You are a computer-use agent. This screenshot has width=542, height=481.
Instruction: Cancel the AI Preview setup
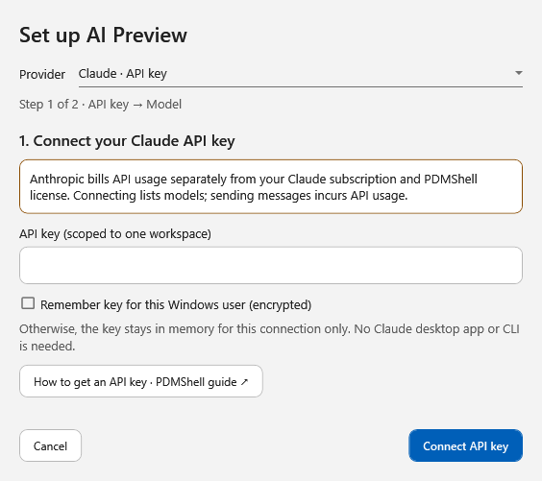pyautogui.click(x=51, y=445)
